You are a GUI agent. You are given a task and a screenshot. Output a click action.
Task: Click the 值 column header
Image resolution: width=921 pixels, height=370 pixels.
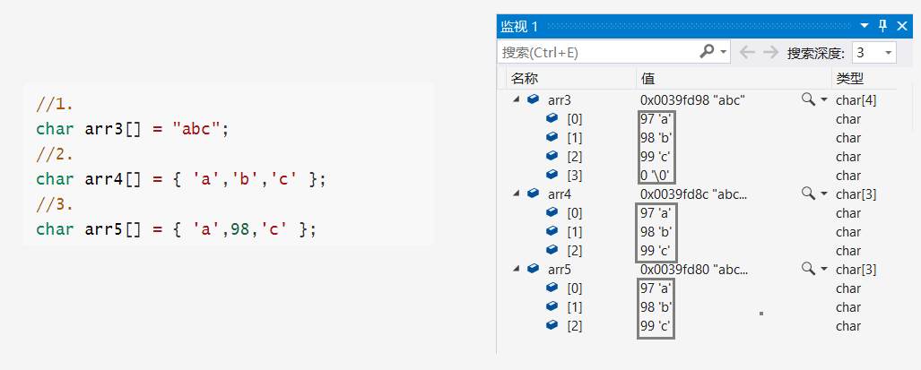pos(647,78)
